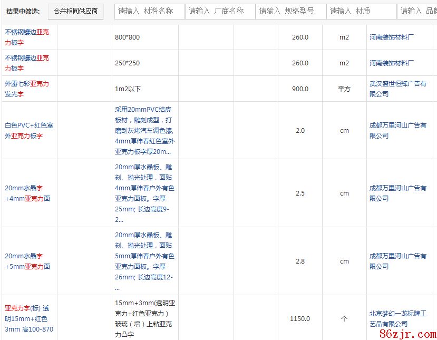Click 河南装饰材料厂 supplier in the 250*250 row
The height and width of the screenshot is (340, 437).
(392, 63)
